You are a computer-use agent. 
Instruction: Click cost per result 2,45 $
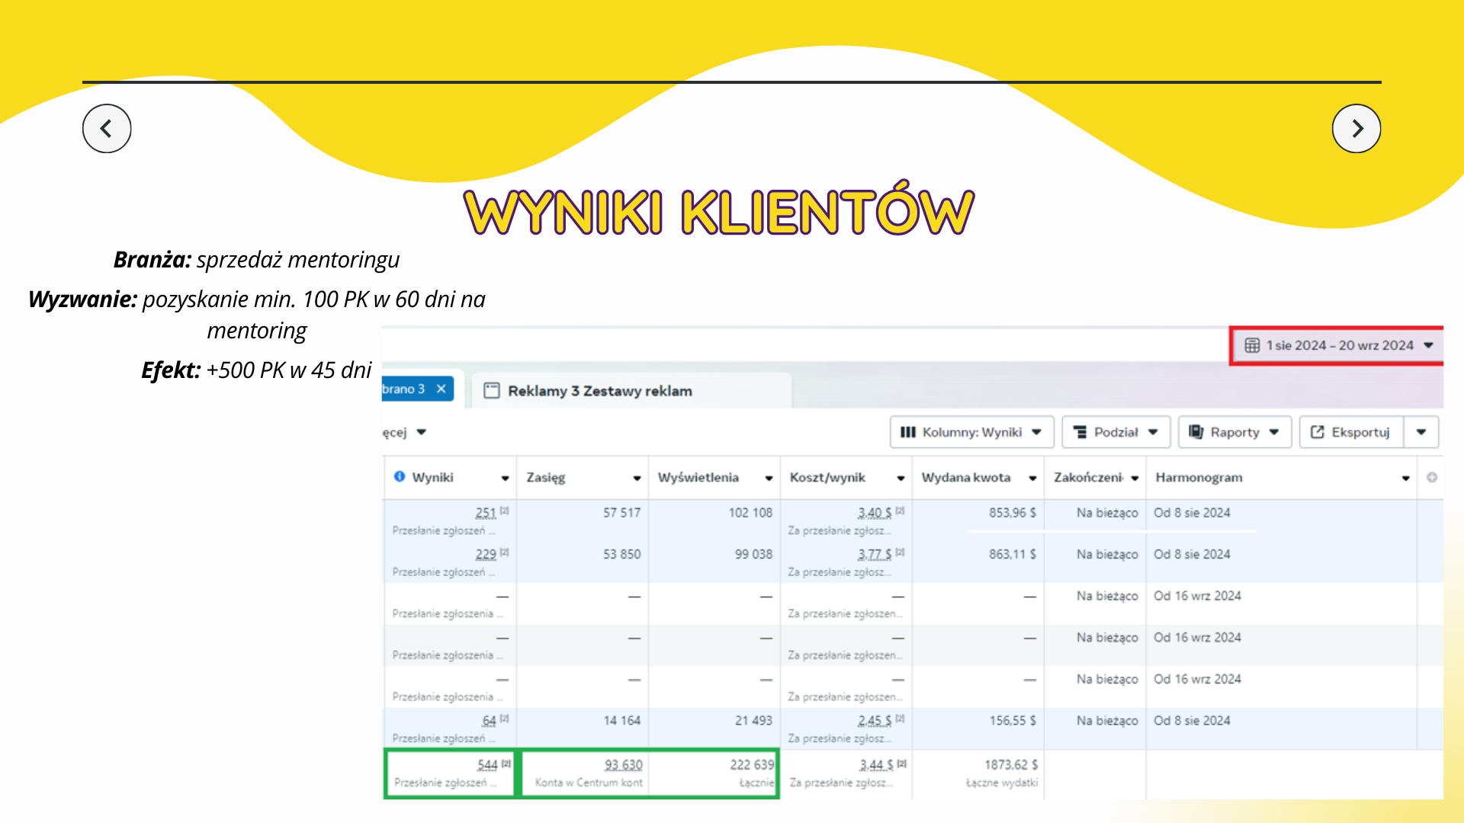tap(875, 720)
